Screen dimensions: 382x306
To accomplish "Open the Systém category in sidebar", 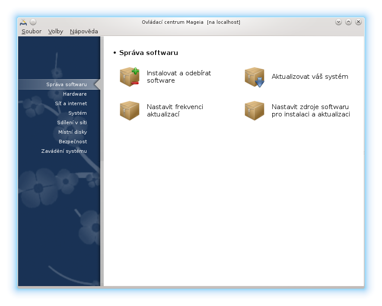I will [x=77, y=113].
